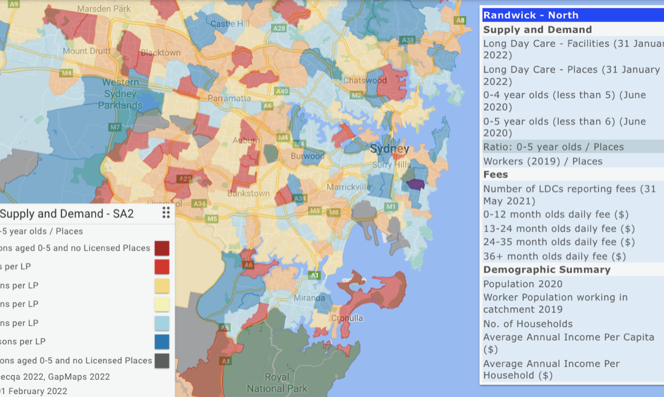The image size is (664, 397).
Task: Click the purple highlighted Randwick region on map
Action: pos(415,184)
